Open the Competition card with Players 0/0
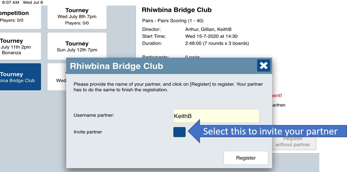The image size is (347, 172). click(x=16, y=16)
